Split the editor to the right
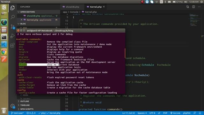The width and height of the screenshot is (204, 115). pos(193,7)
